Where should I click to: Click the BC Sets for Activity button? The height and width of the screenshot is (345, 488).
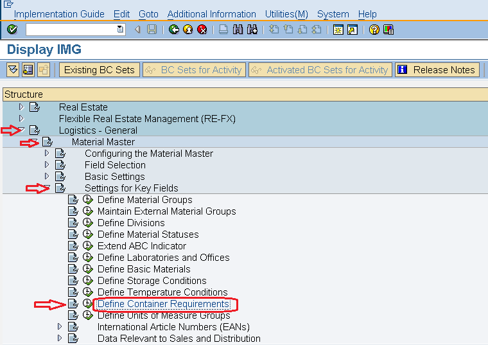tap(194, 70)
